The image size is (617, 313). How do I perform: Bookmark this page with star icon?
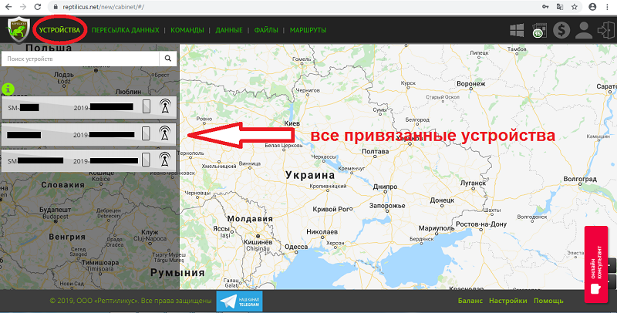[x=575, y=7]
